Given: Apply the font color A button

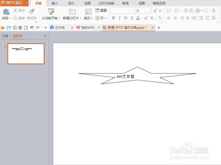Looking at the screenshot, I should pos(138,18).
